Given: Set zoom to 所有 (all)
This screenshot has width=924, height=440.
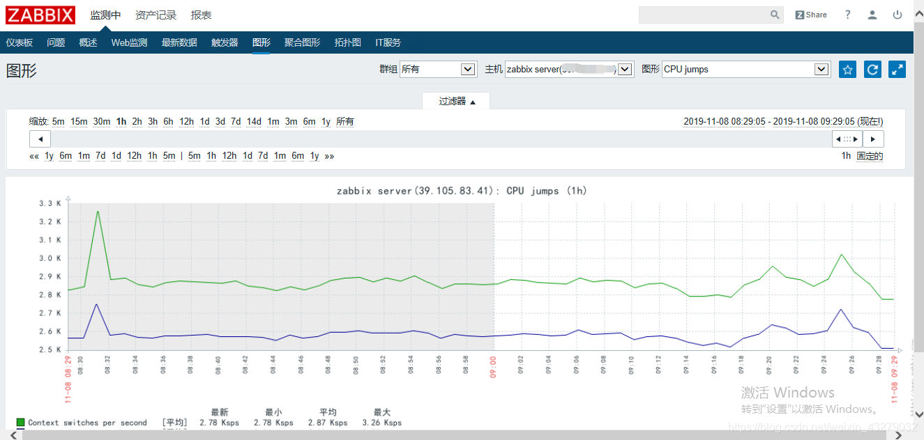Looking at the screenshot, I should click(x=345, y=122).
